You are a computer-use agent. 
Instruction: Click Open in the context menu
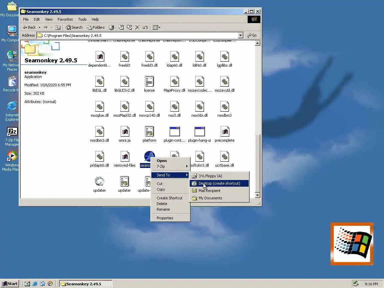(x=170, y=161)
